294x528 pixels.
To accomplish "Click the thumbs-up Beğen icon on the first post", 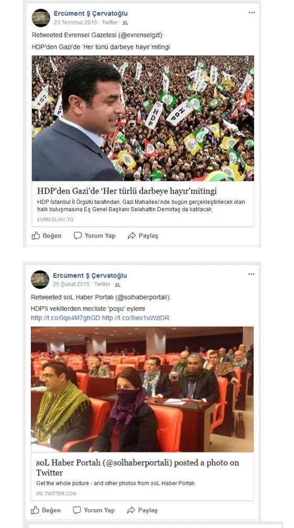I will click(x=36, y=236).
